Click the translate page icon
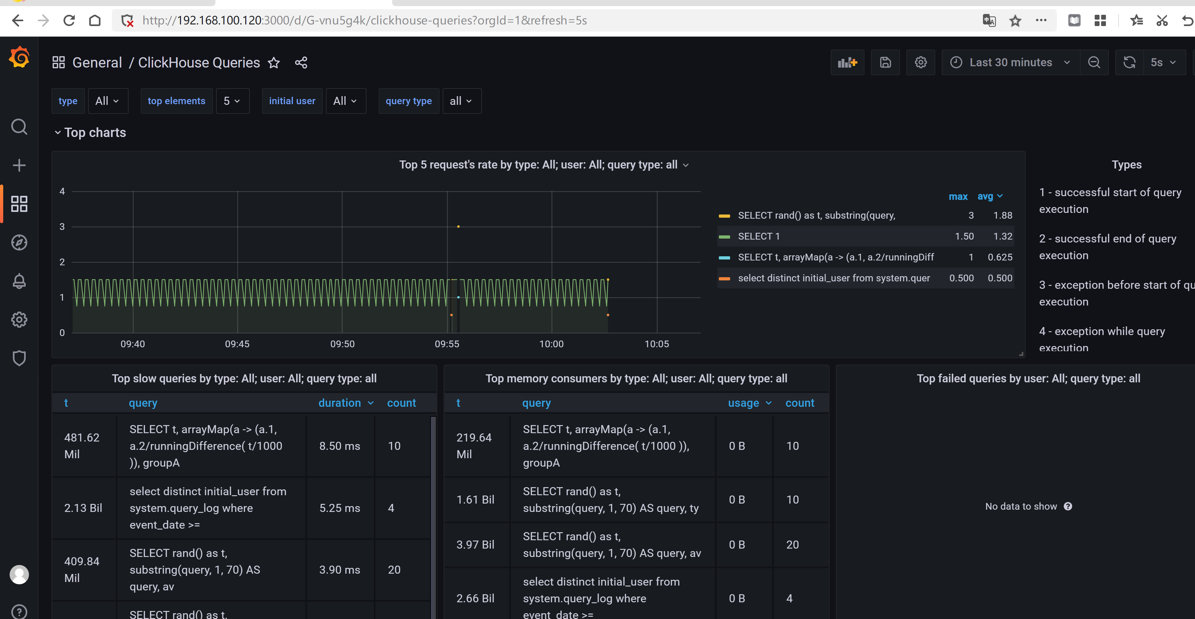This screenshot has height=619, width=1195. pos(989,20)
